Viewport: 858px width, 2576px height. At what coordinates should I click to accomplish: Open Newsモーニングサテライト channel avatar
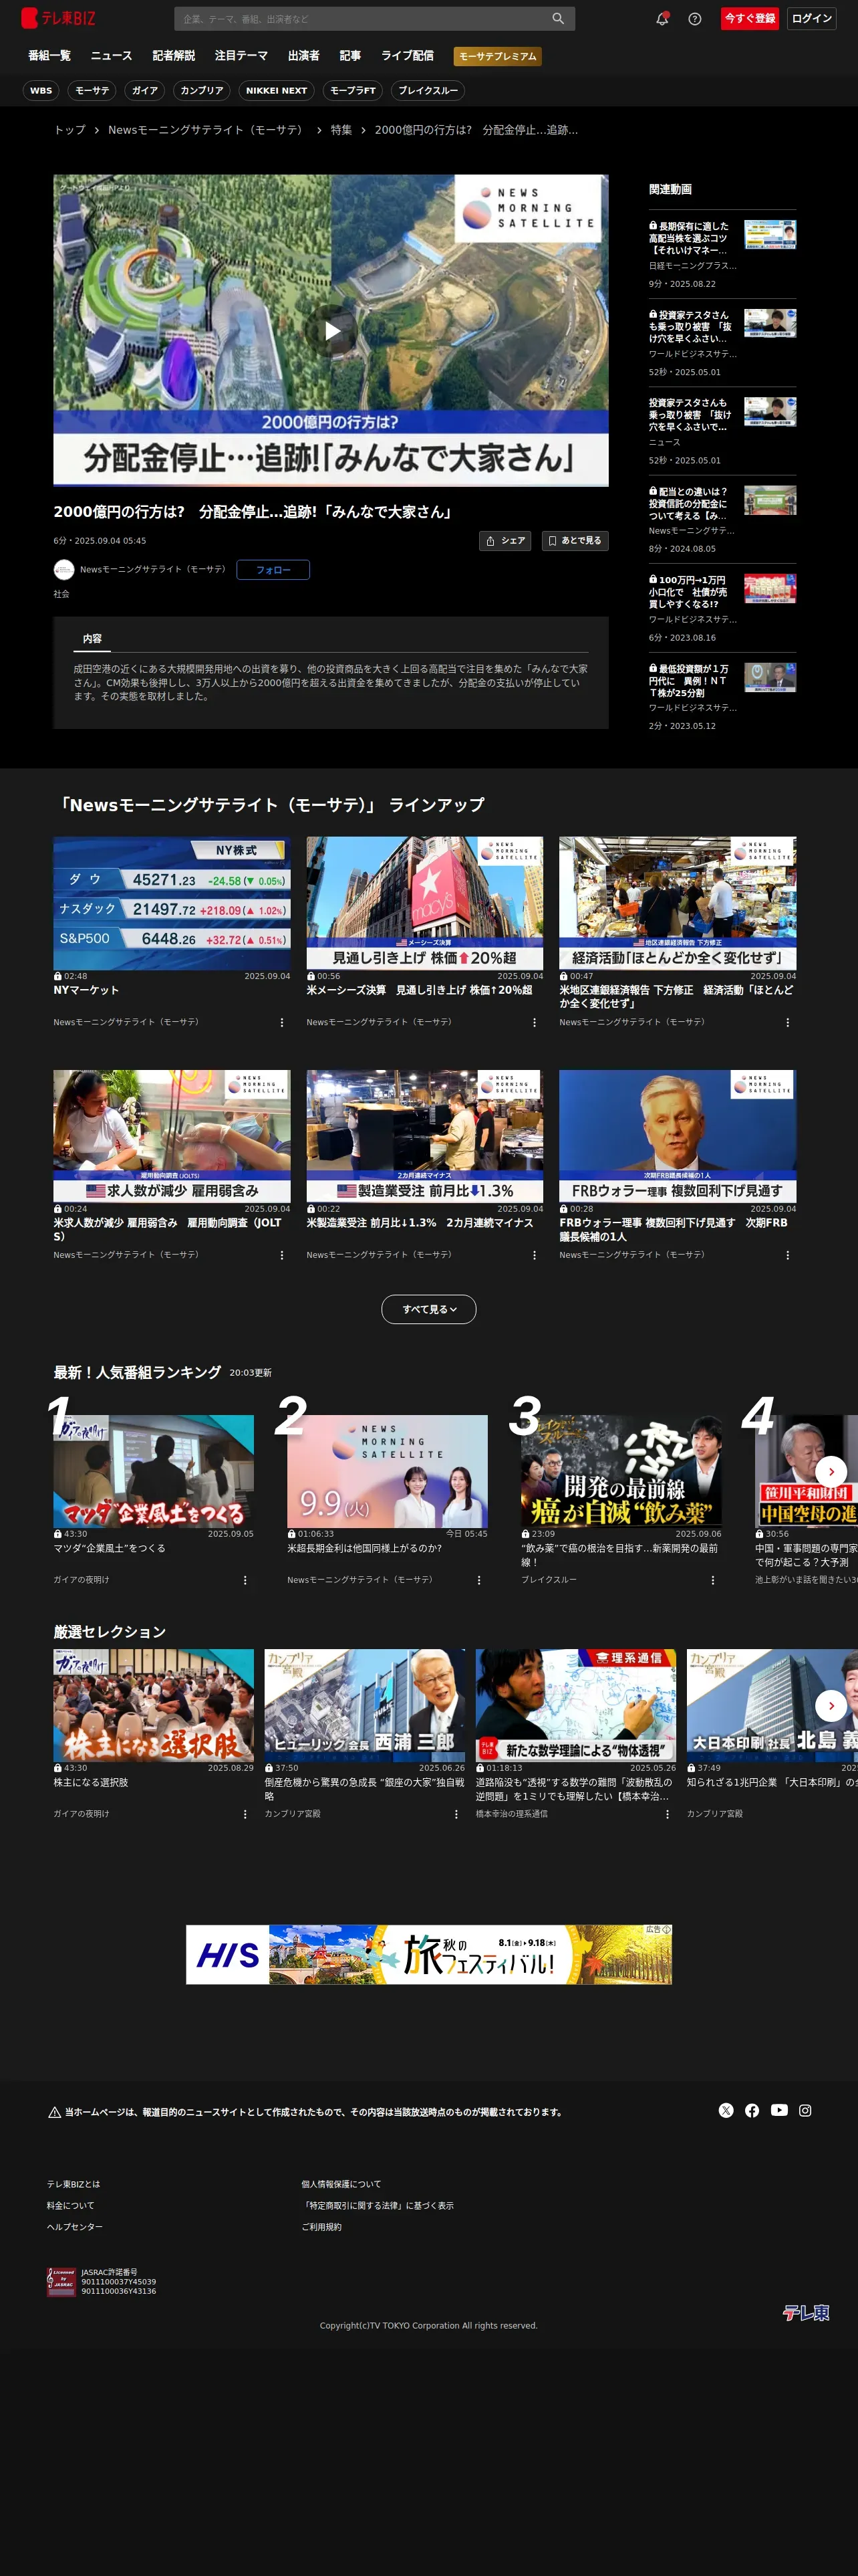click(64, 570)
